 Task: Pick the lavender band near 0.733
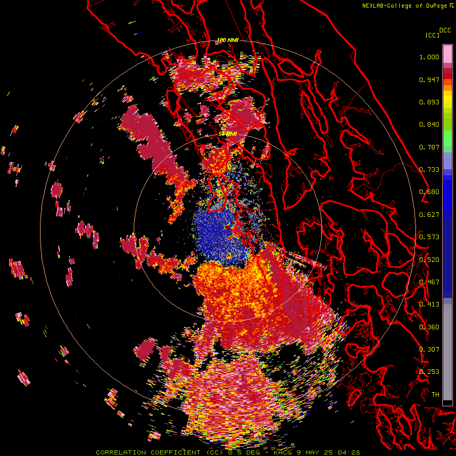[x=447, y=161]
